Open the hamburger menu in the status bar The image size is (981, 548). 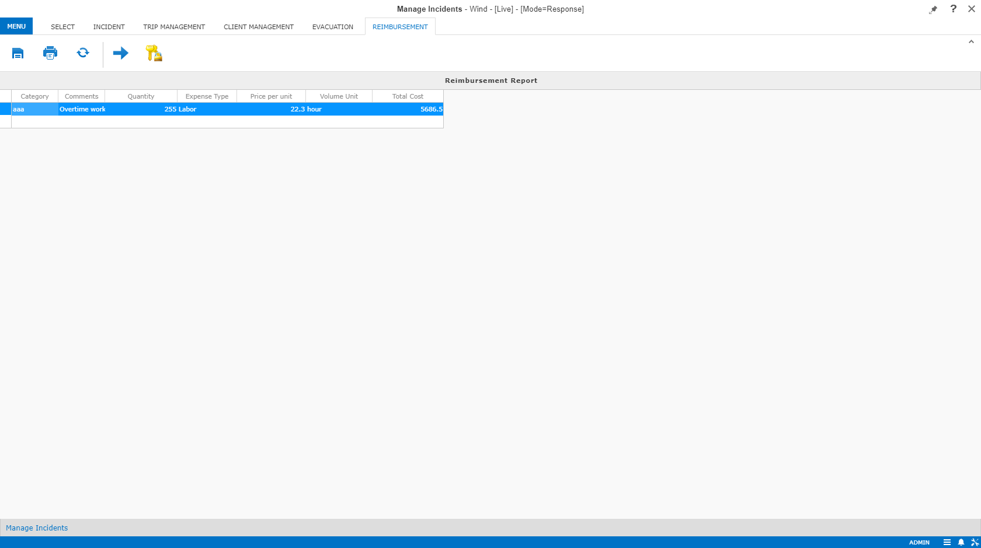[x=947, y=542]
